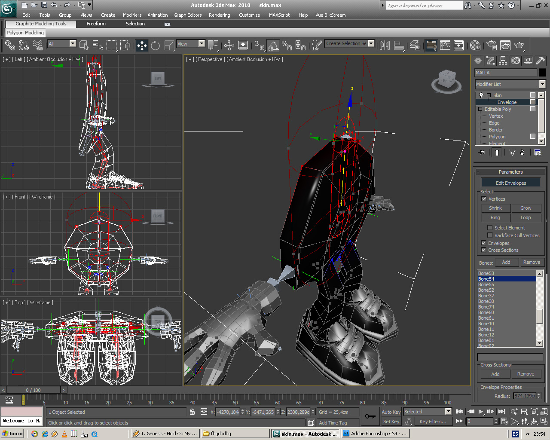The image size is (550, 440).
Task: Open the Mirror tool
Action: click(385, 45)
